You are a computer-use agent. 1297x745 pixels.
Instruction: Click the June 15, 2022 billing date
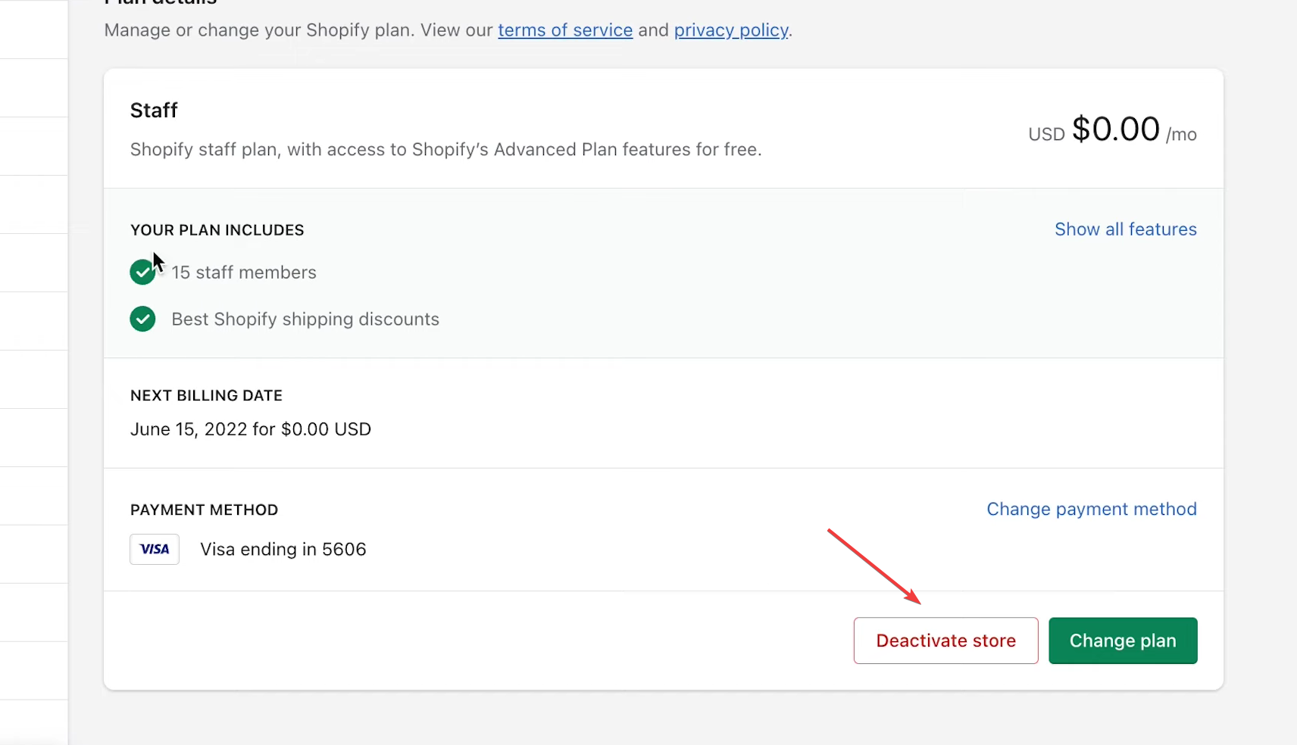(250, 429)
